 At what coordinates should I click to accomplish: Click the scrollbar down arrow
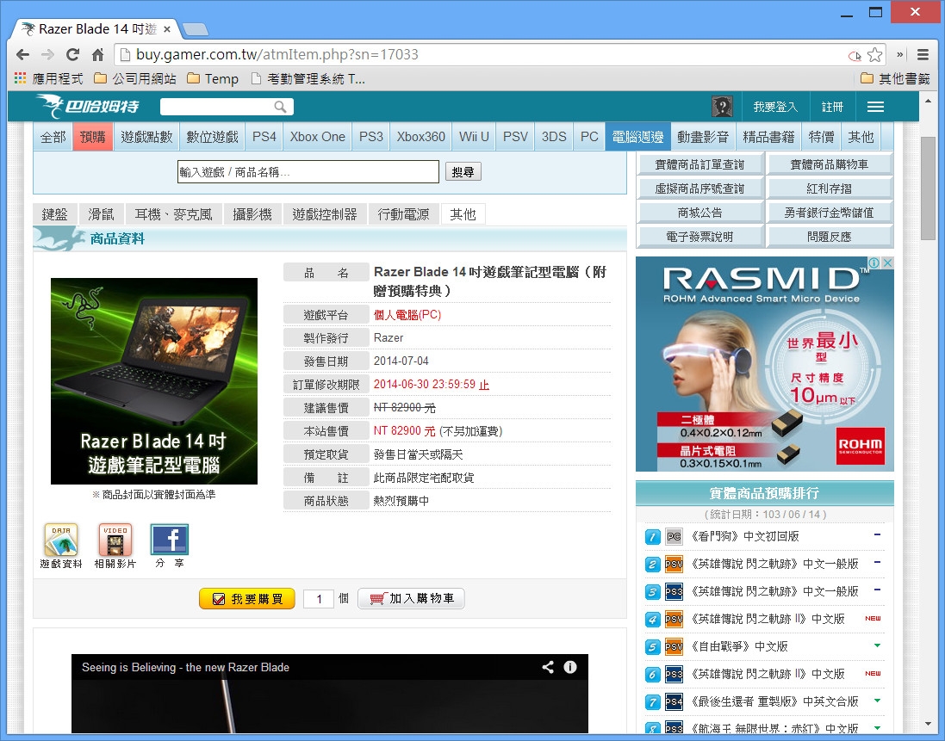click(x=928, y=724)
